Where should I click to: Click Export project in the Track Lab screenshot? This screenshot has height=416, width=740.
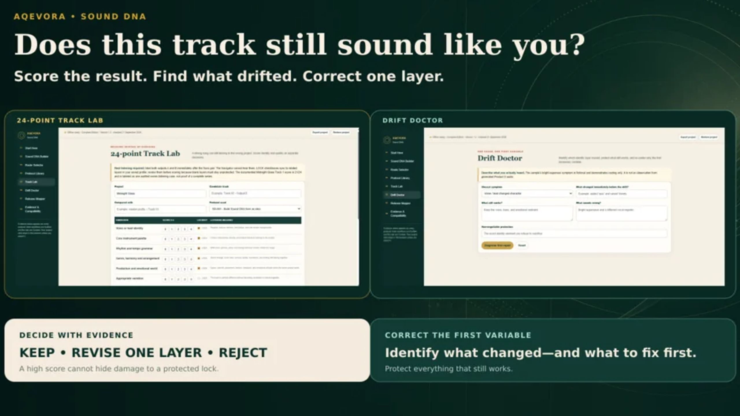point(320,132)
